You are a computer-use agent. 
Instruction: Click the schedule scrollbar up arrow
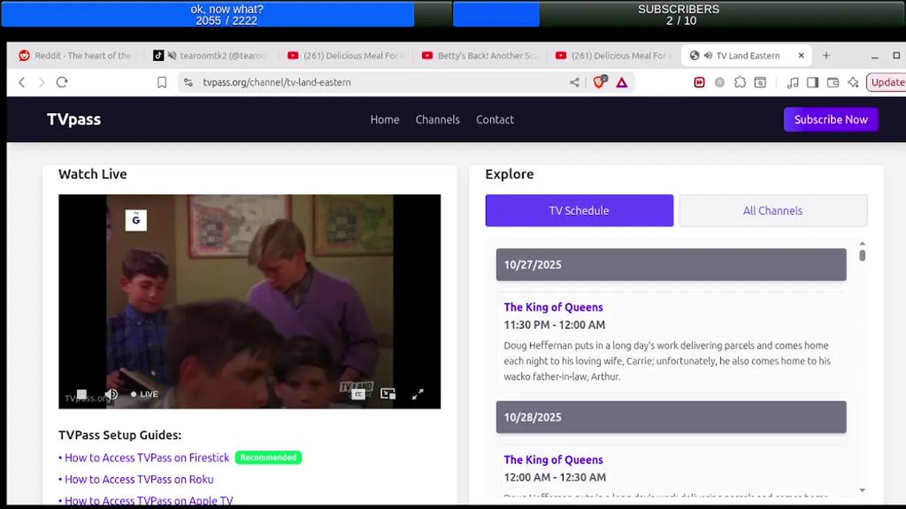pyautogui.click(x=862, y=242)
